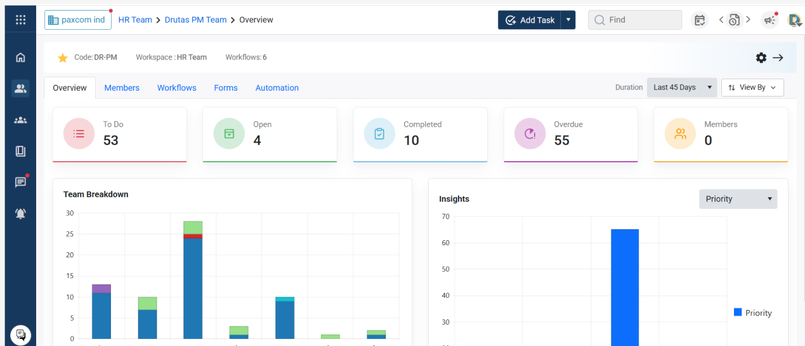
Task: Open the app launcher grid icon
Action: pyautogui.click(x=20, y=20)
